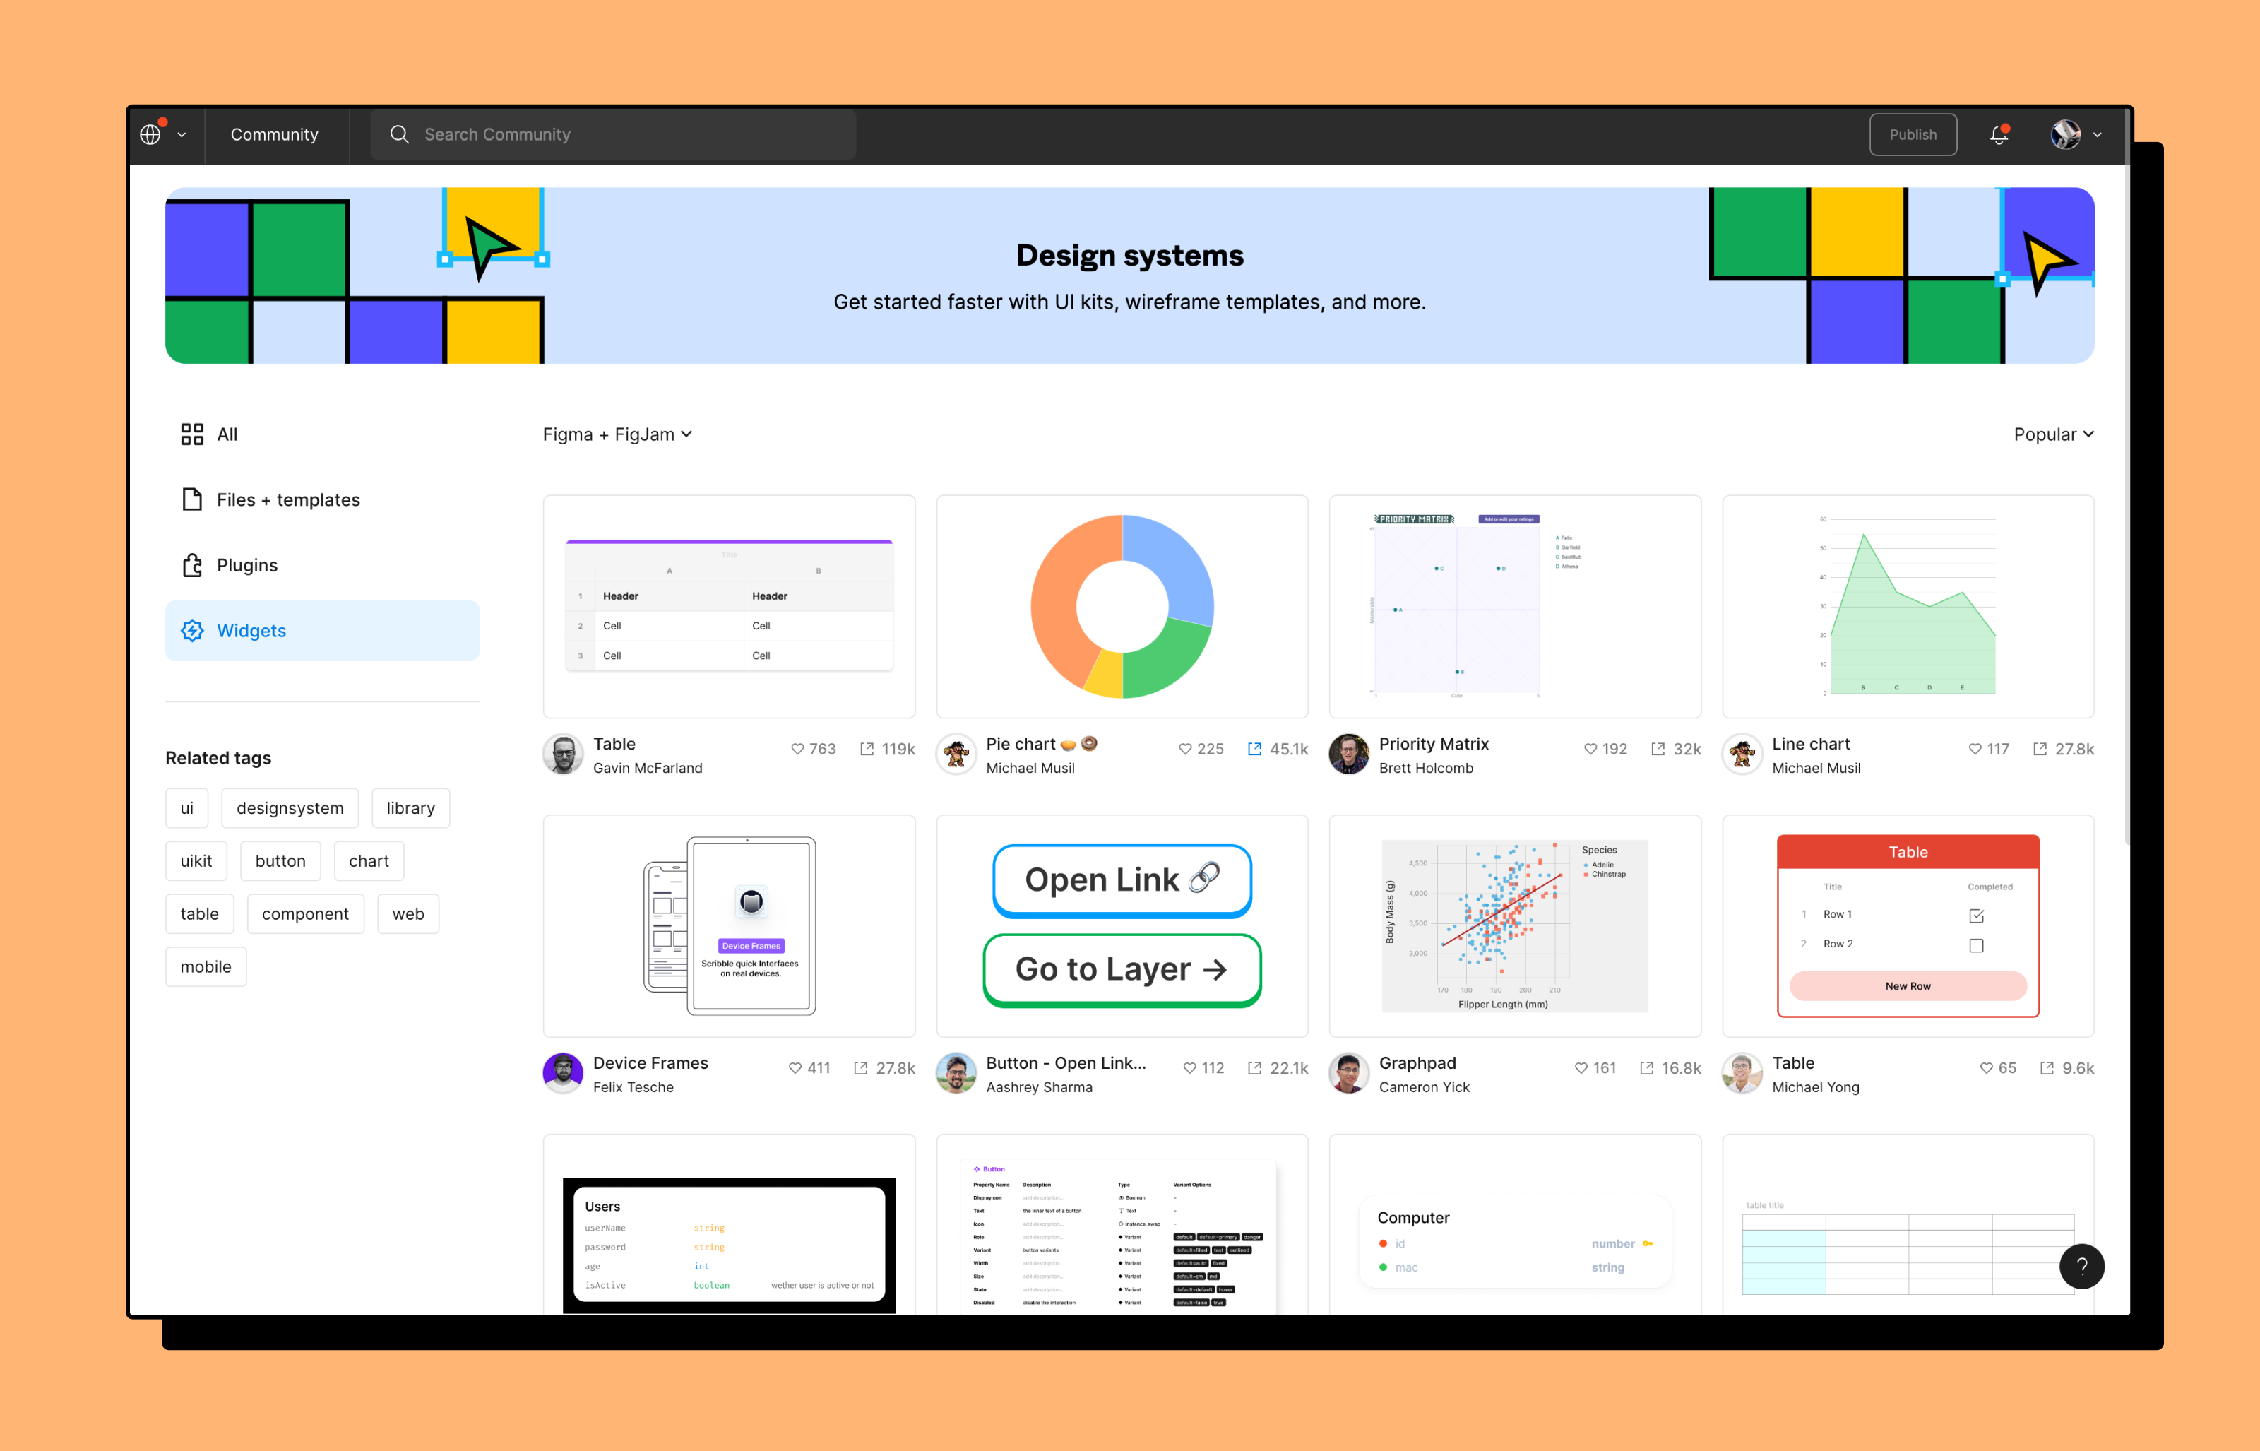This screenshot has height=1451, width=2260.
Task: Click the Search Community input field
Action: point(618,134)
